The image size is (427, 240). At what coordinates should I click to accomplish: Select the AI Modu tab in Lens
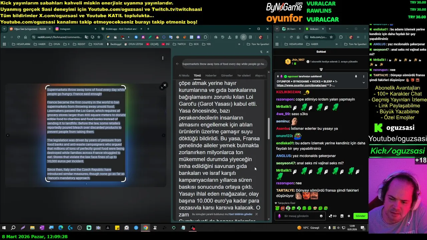(184, 75)
